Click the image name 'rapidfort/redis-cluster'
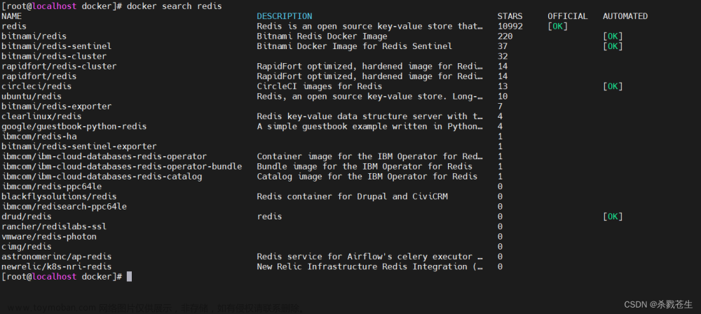Screen dimensions: 701x314 59,66
